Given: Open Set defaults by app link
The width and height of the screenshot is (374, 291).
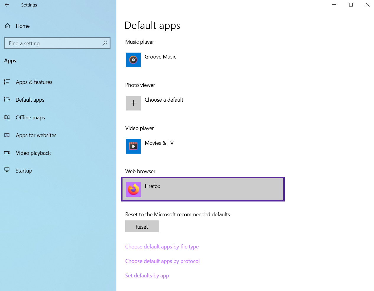Looking at the screenshot, I should pos(147,276).
